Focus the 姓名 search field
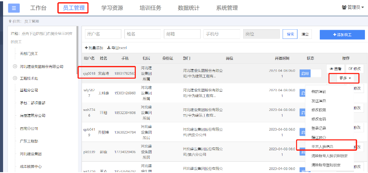The width and height of the screenshot is (368, 173). [142, 34]
